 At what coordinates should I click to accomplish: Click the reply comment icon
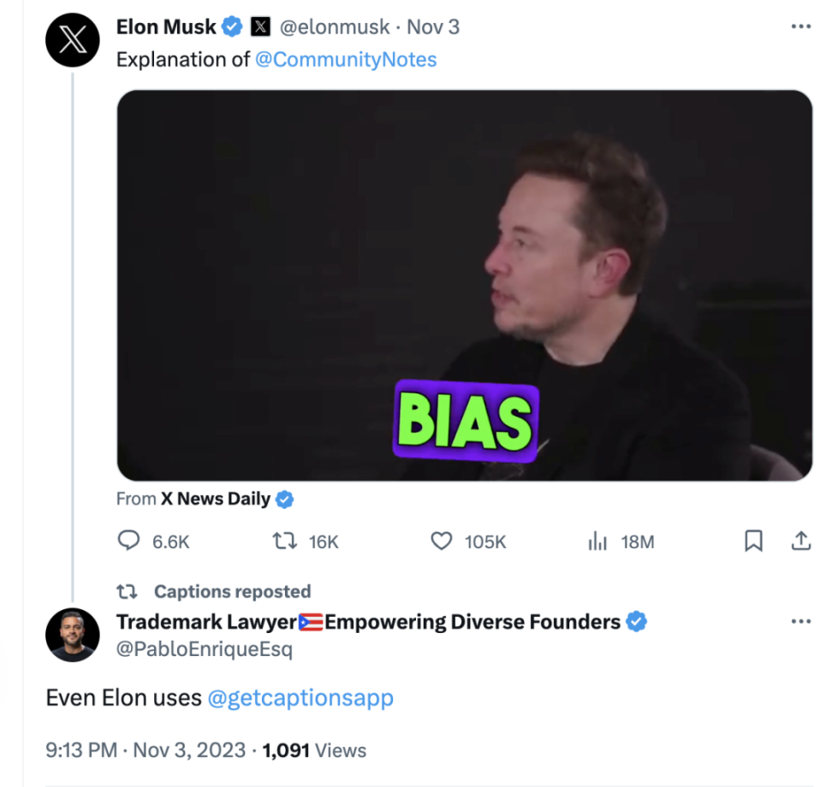click(x=128, y=541)
